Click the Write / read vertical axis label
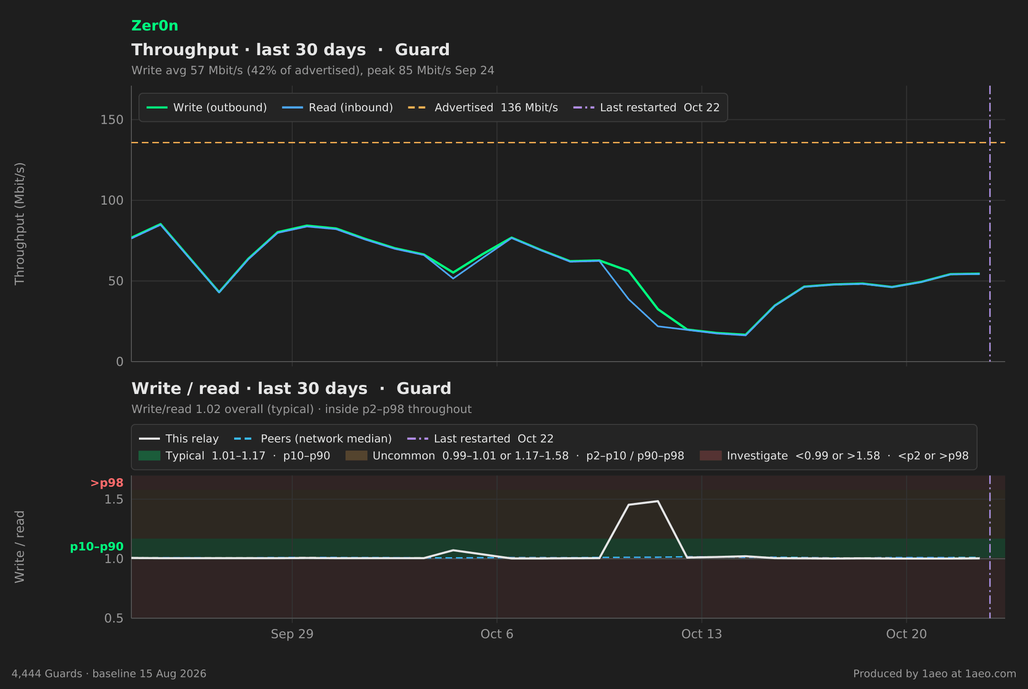 pyautogui.click(x=20, y=547)
